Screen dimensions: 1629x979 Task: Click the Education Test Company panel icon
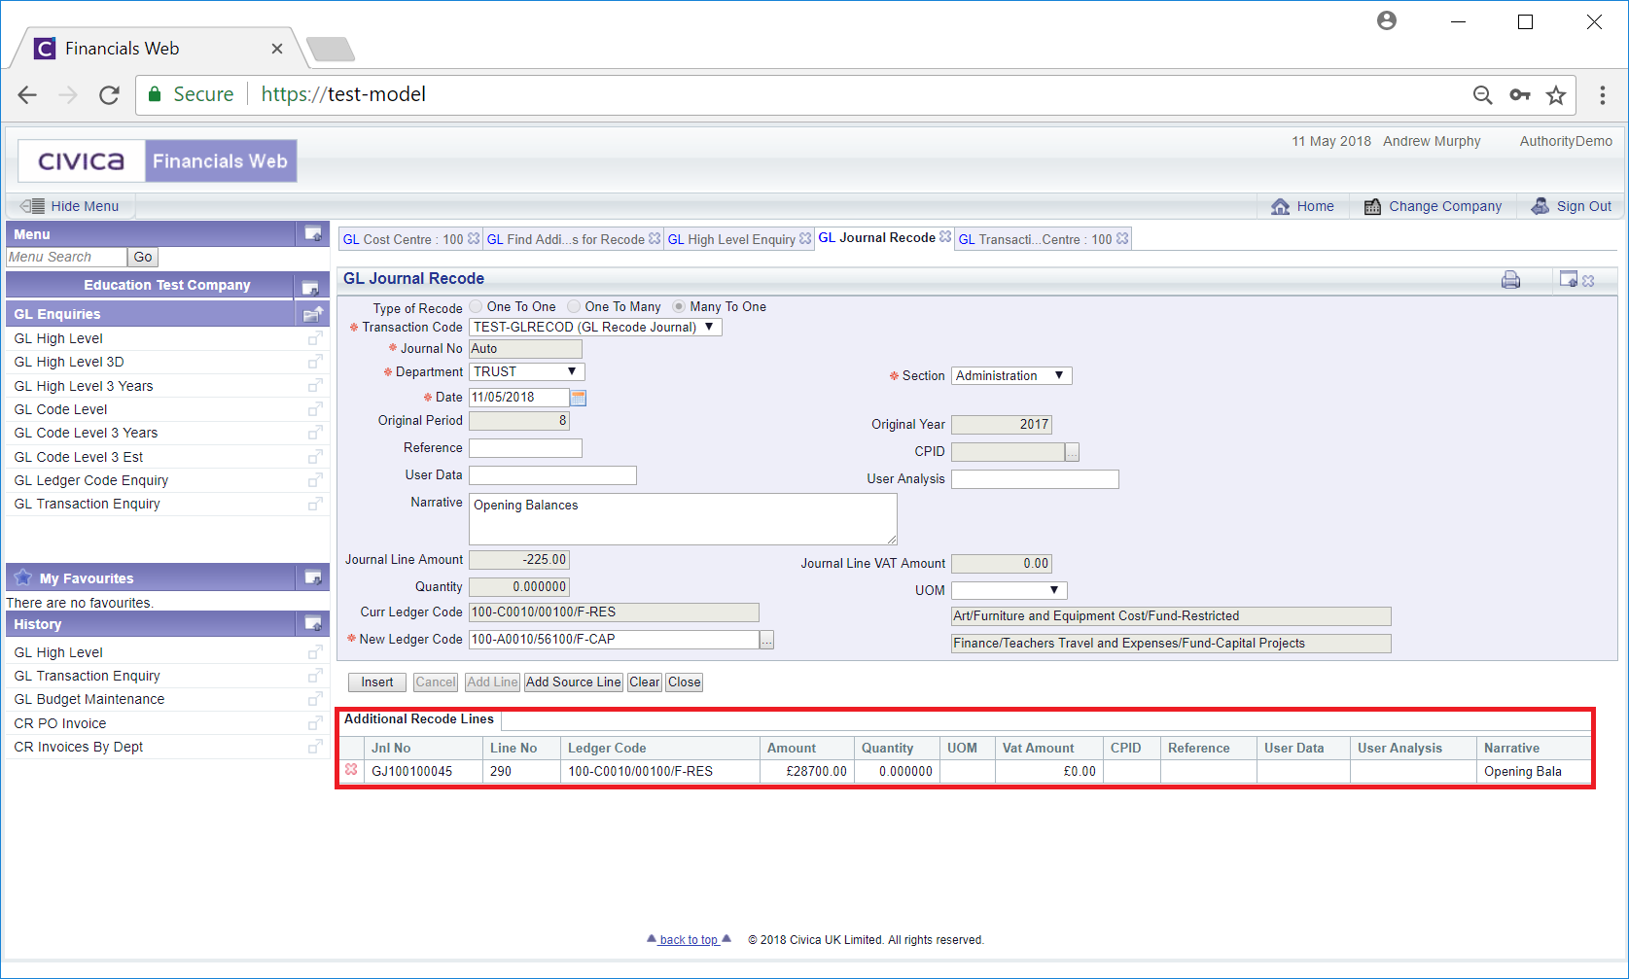click(x=310, y=287)
